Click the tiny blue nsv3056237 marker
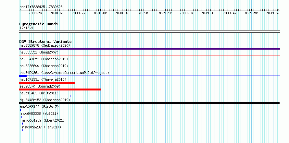Viewport: 289px width, 143px height. (x=23, y=130)
